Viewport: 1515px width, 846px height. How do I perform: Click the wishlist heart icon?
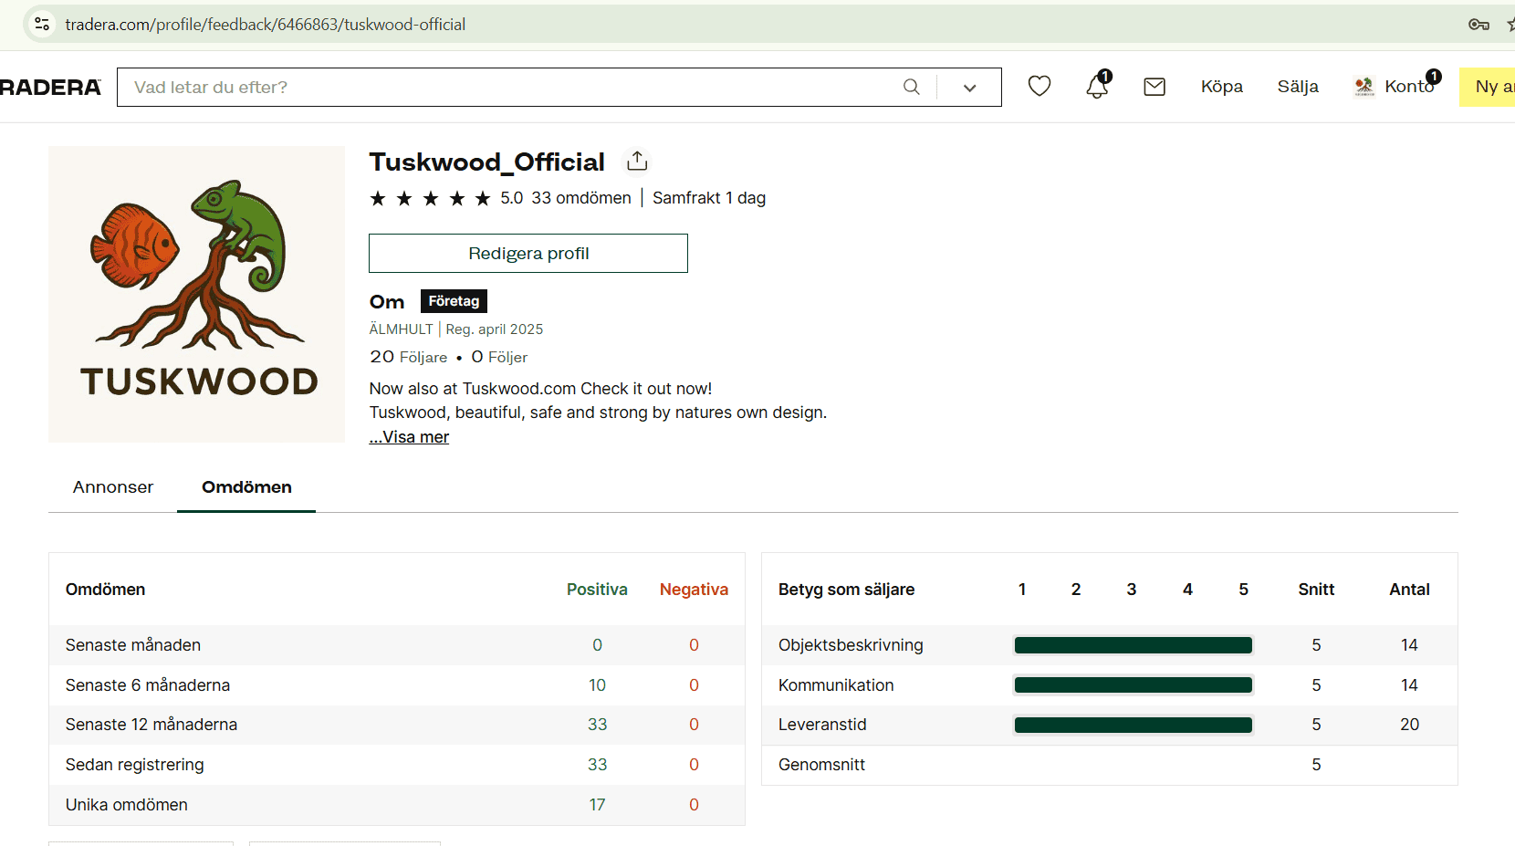(x=1040, y=87)
